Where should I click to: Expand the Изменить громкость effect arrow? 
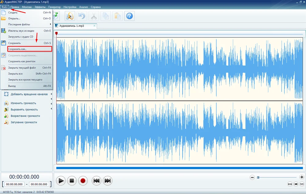(51, 103)
